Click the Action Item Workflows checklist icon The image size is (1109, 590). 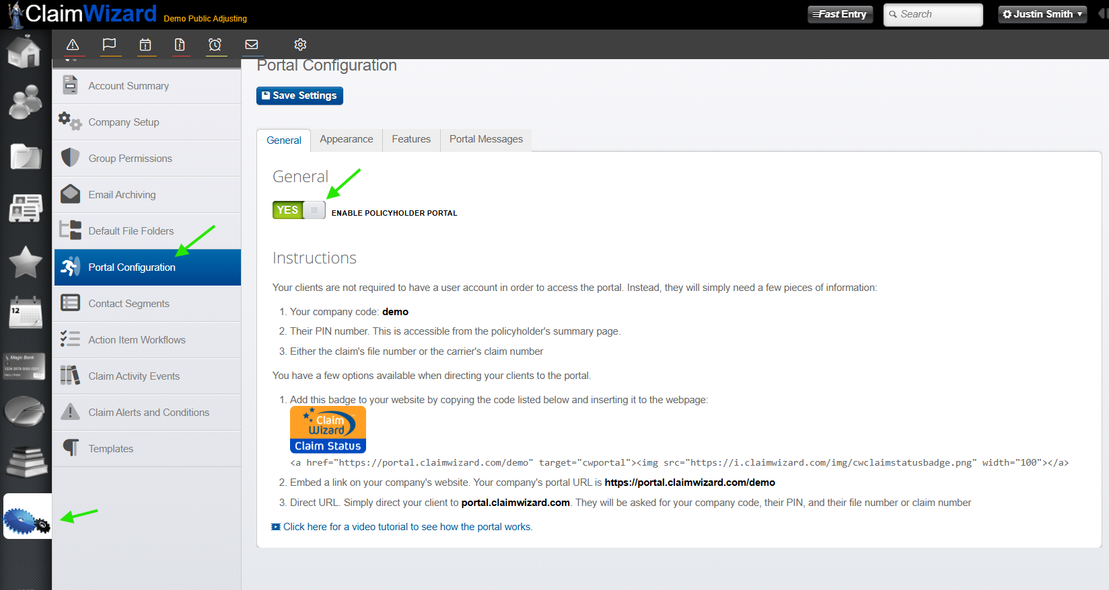click(70, 339)
